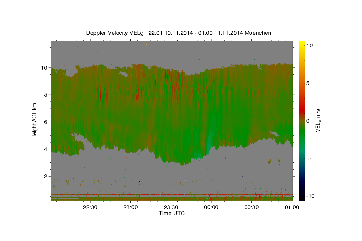
Task: Pick the yellow top of the colorbar
Action: tap(301, 43)
